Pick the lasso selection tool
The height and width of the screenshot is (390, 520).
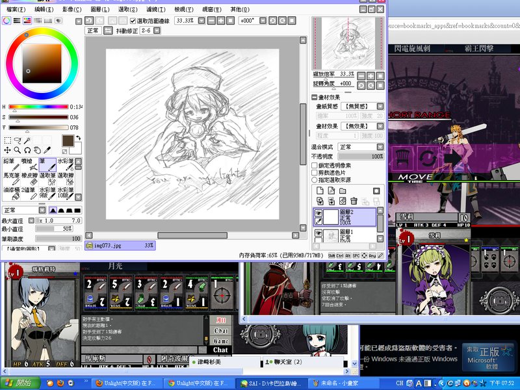[x=18, y=140]
